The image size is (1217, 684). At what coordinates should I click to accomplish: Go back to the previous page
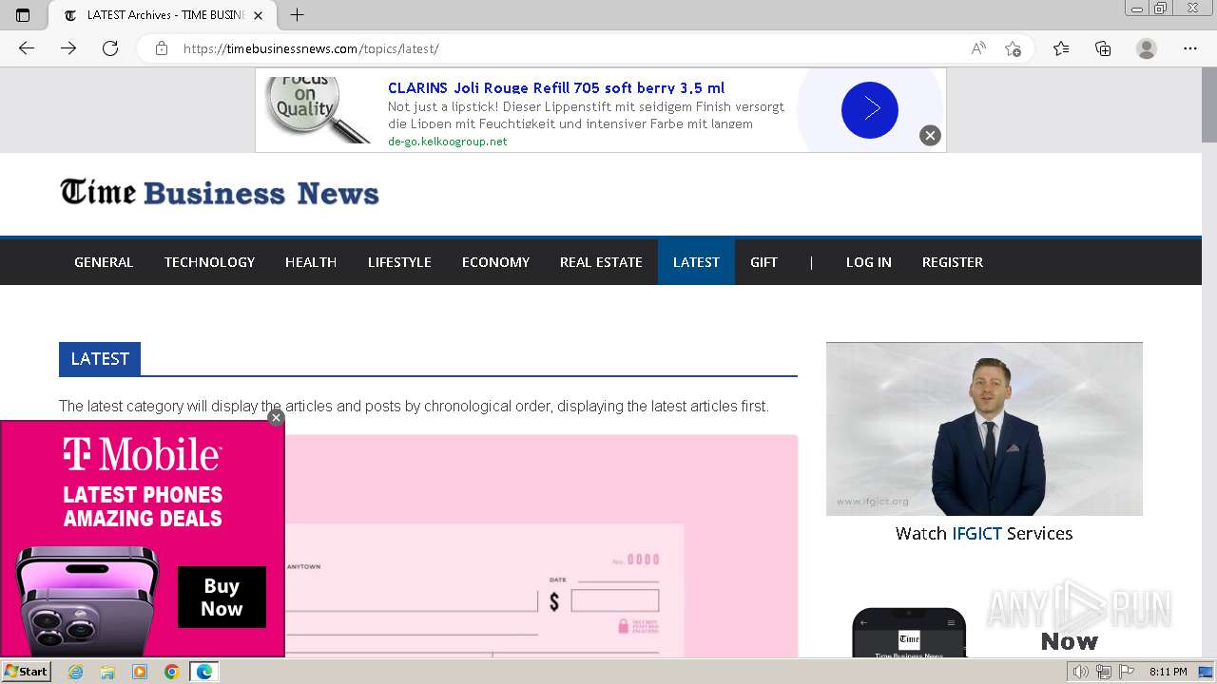(x=27, y=48)
